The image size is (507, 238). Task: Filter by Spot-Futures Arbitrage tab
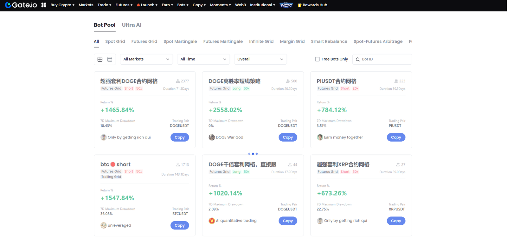378,42
